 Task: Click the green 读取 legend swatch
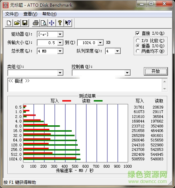(x=98, y=101)
